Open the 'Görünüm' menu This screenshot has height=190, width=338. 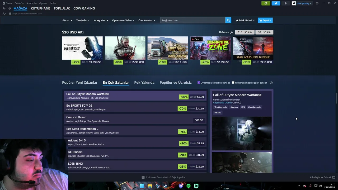click(x=19, y=3)
